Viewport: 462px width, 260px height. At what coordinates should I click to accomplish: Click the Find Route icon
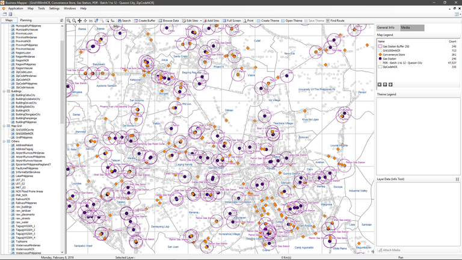coord(328,20)
